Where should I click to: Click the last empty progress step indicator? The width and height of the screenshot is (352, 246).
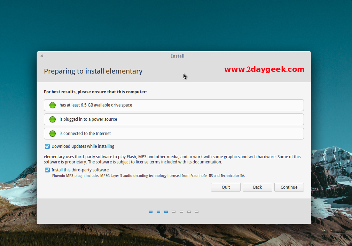(x=197, y=212)
